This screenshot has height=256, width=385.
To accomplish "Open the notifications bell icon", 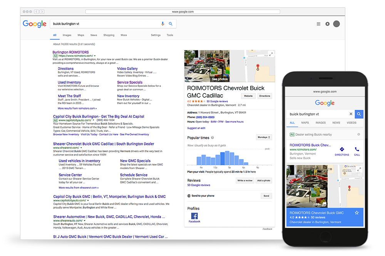I will tap(328, 24).
